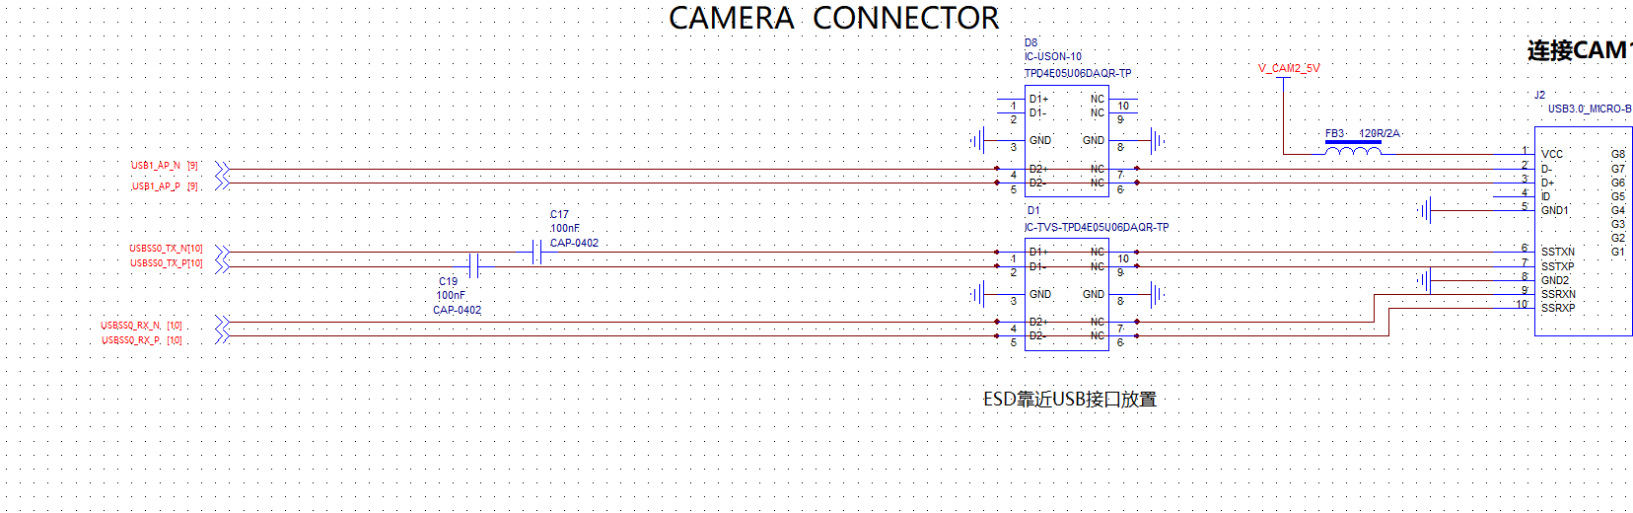
Task: Click the USB1_AP_N [9] net label
Action: point(165,166)
